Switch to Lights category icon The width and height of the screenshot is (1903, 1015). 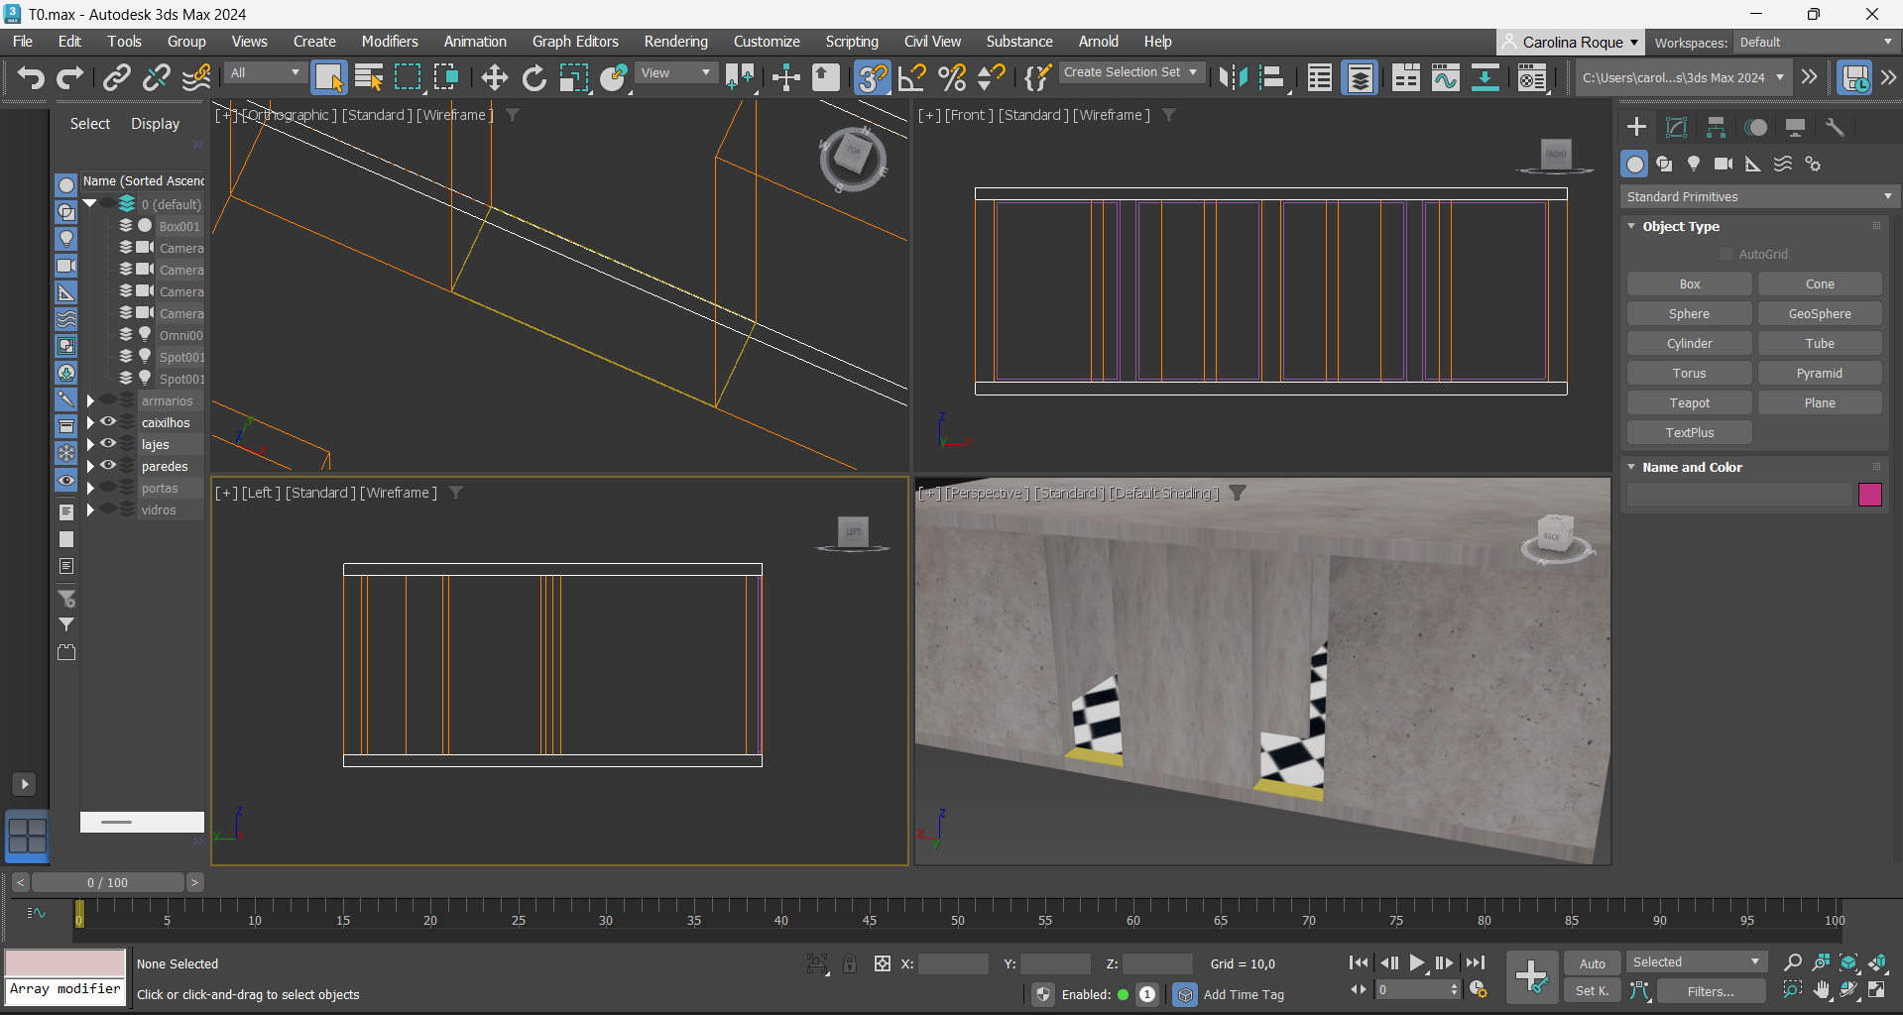[1694, 164]
